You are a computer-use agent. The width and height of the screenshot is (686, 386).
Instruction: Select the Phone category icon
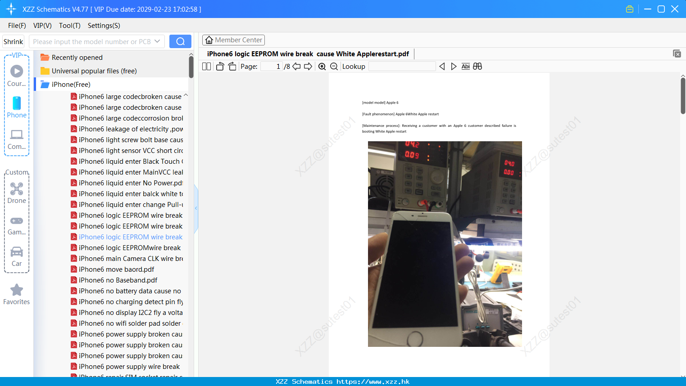(17, 108)
